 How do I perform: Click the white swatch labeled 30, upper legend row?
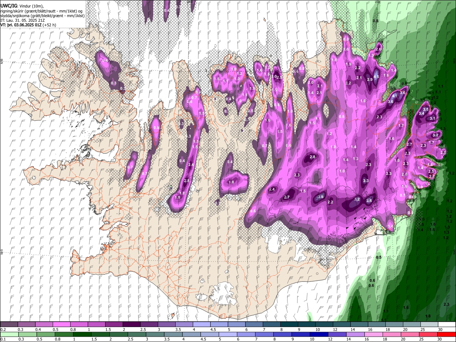(447, 325)
